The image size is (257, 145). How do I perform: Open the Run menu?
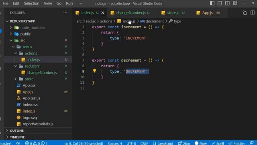[x=69, y=3]
